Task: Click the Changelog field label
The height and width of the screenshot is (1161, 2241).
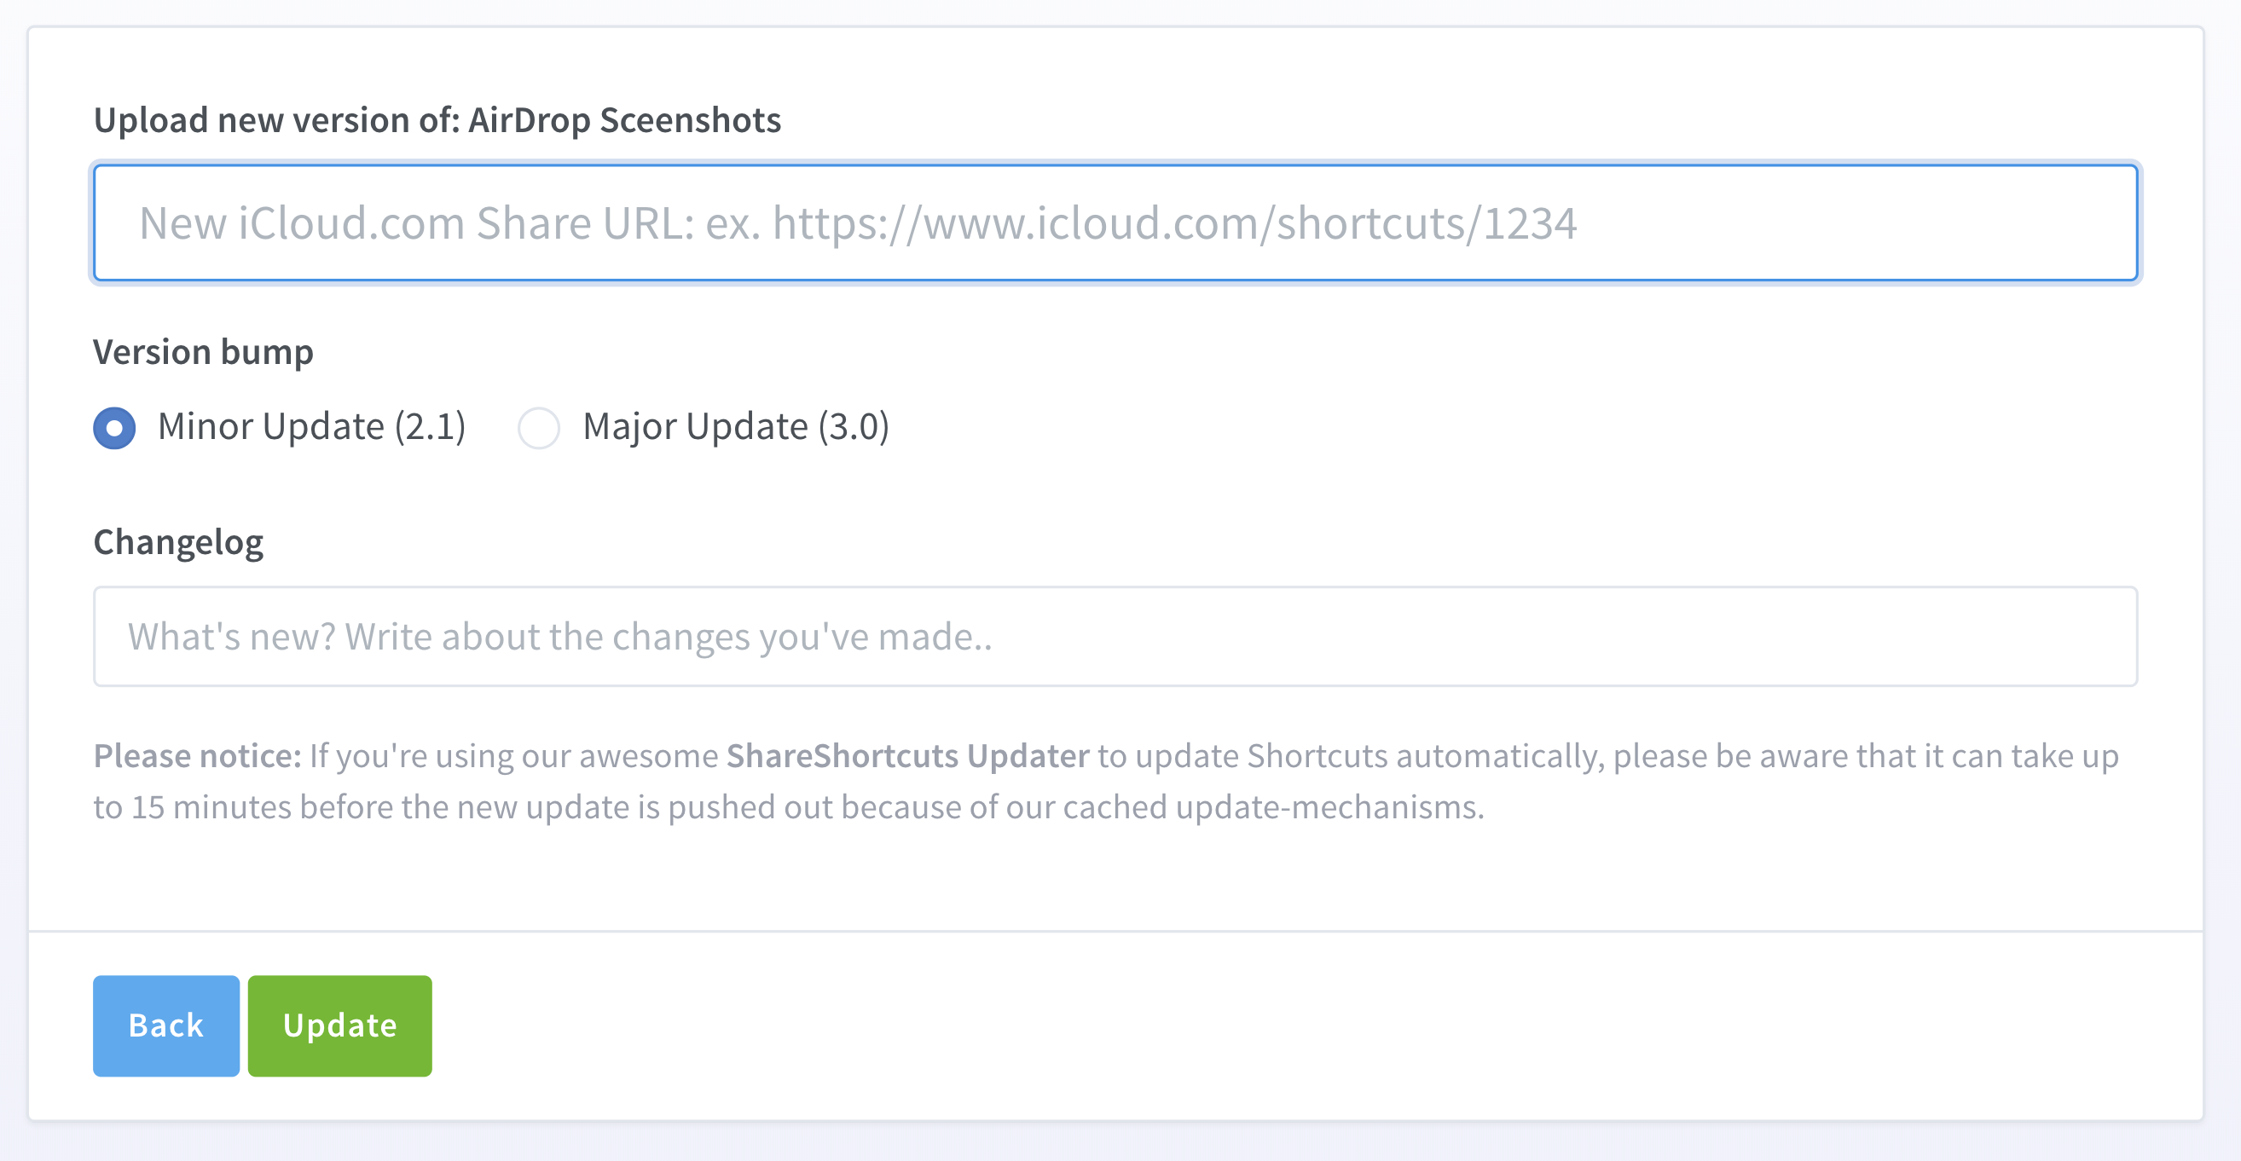Action: coord(178,542)
